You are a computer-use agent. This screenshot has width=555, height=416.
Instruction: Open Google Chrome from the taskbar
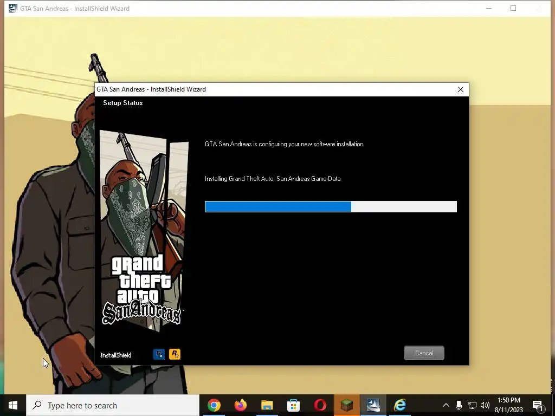[214, 405]
